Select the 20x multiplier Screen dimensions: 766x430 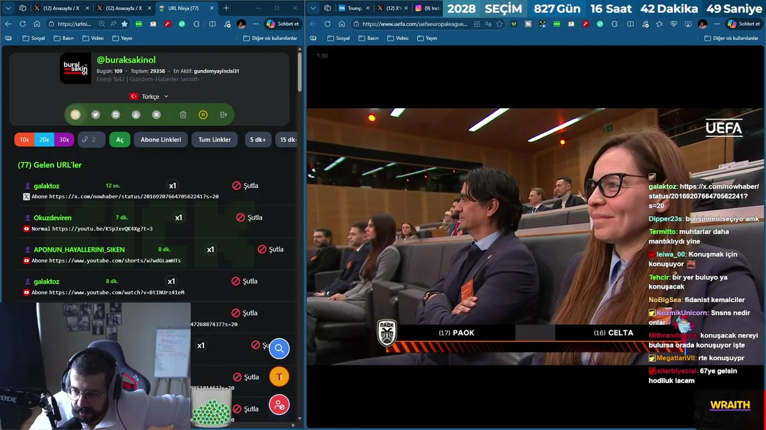[x=44, y=140]
